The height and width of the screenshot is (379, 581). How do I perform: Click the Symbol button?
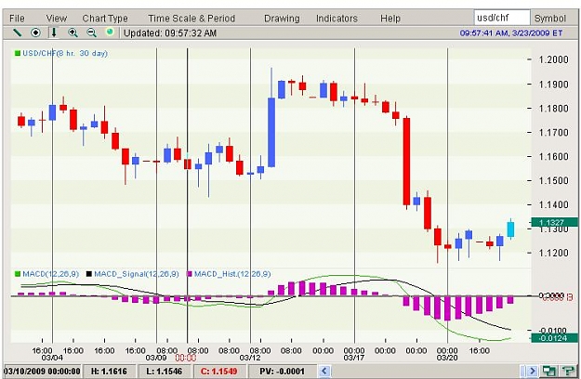[550, 19]
